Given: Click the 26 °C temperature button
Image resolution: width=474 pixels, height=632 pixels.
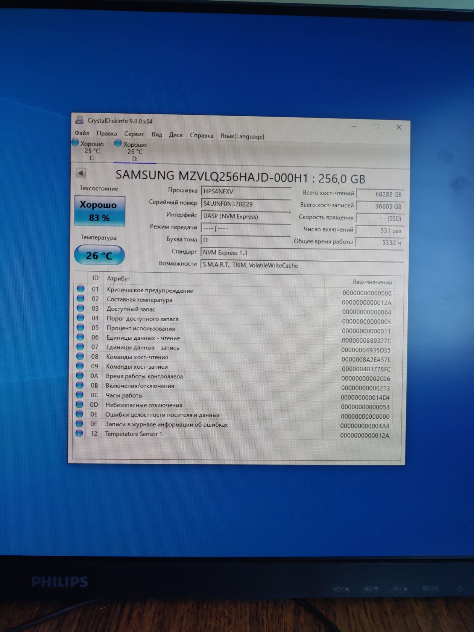Looking at the screenshot, I should point(100,255).
